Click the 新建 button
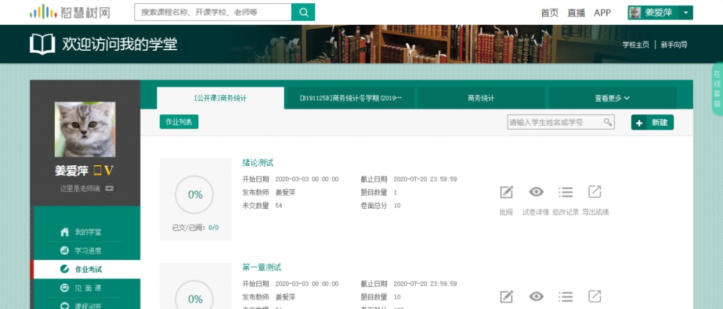The image size is (723, 309). tap(652, 122)
